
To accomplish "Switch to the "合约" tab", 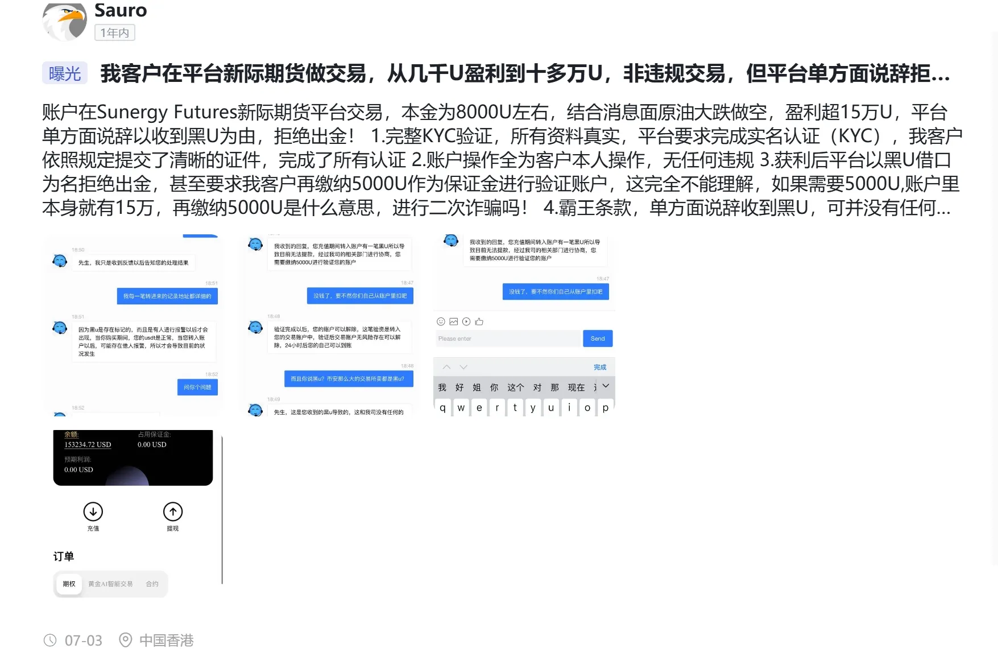I will pyautogui.click(x=152, y=584).
